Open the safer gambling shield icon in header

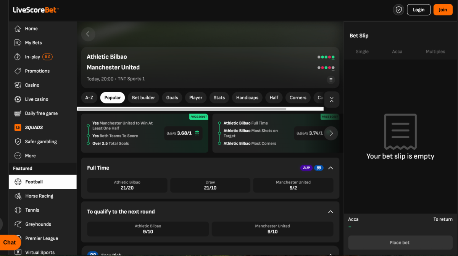(x=398, y=10)
